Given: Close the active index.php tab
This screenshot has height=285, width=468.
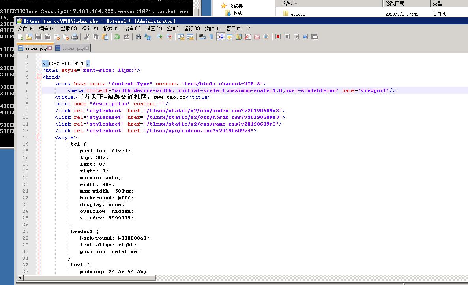Looking at the screenshot, I should (x=49, y=48).
